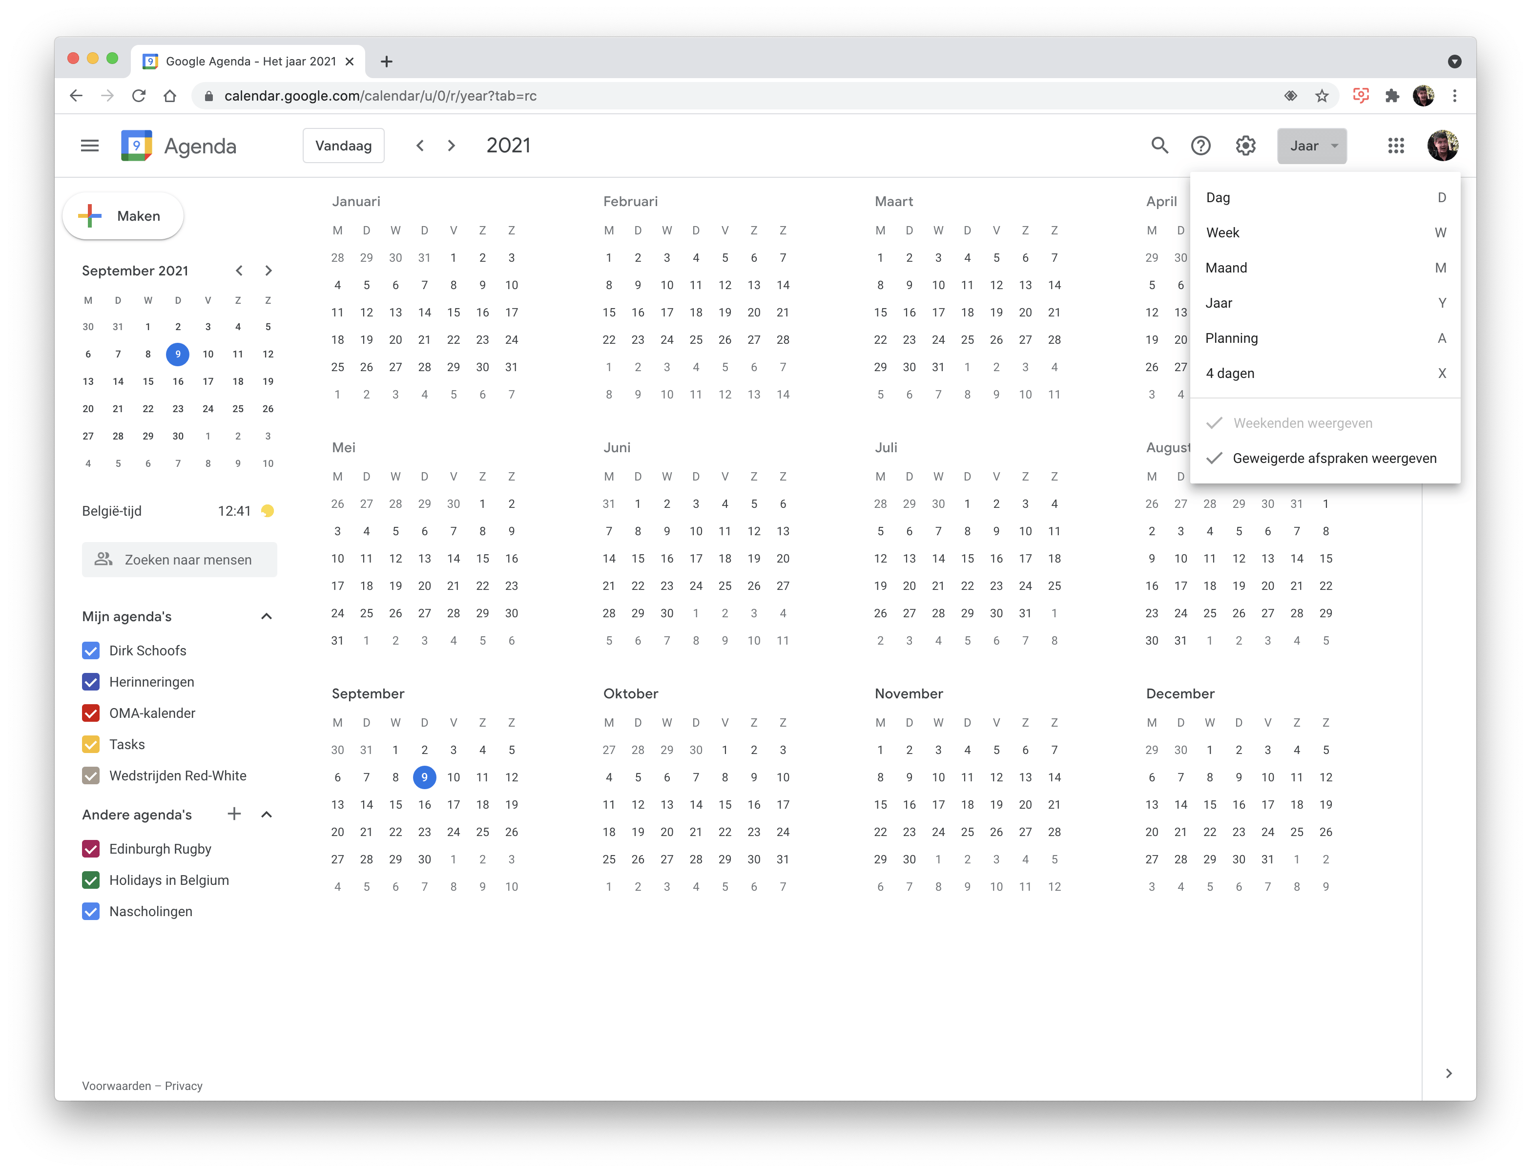Open the Google apps grid
Screen dimensions: 1531x1173
click(x=1396, y=145)
